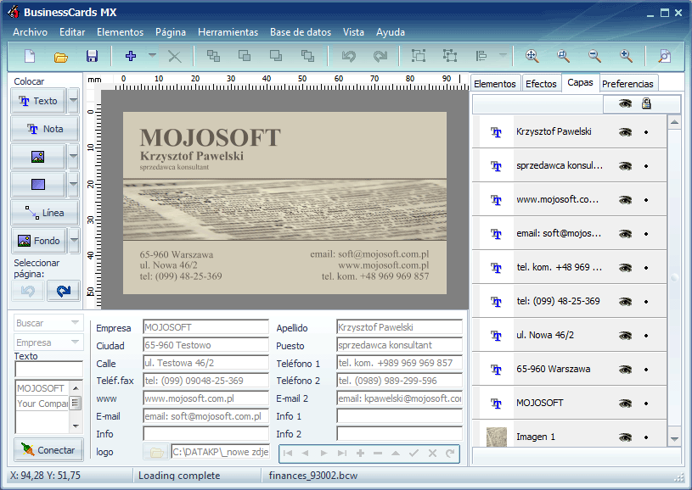Create a new document via toolbar icon

pos(30,56)
